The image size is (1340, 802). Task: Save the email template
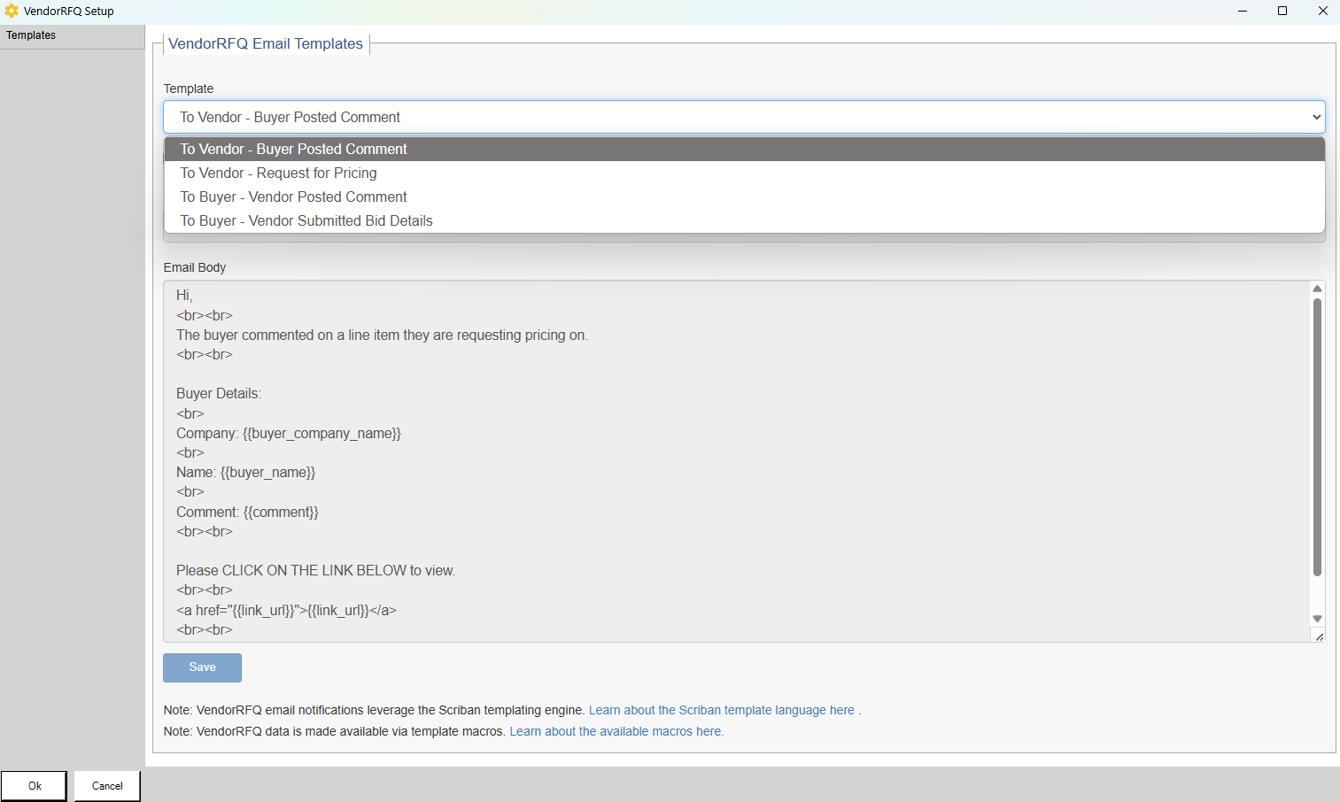(202, 667)
